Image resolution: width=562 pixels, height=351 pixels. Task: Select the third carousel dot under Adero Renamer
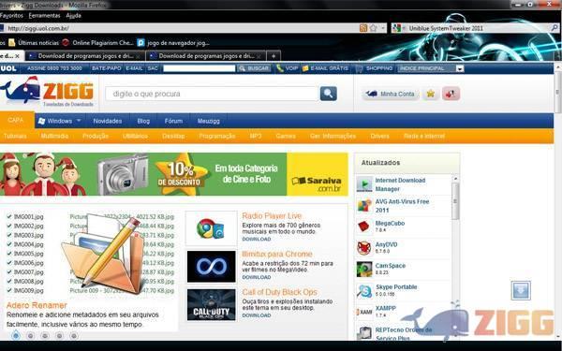[x=45, y=336]
